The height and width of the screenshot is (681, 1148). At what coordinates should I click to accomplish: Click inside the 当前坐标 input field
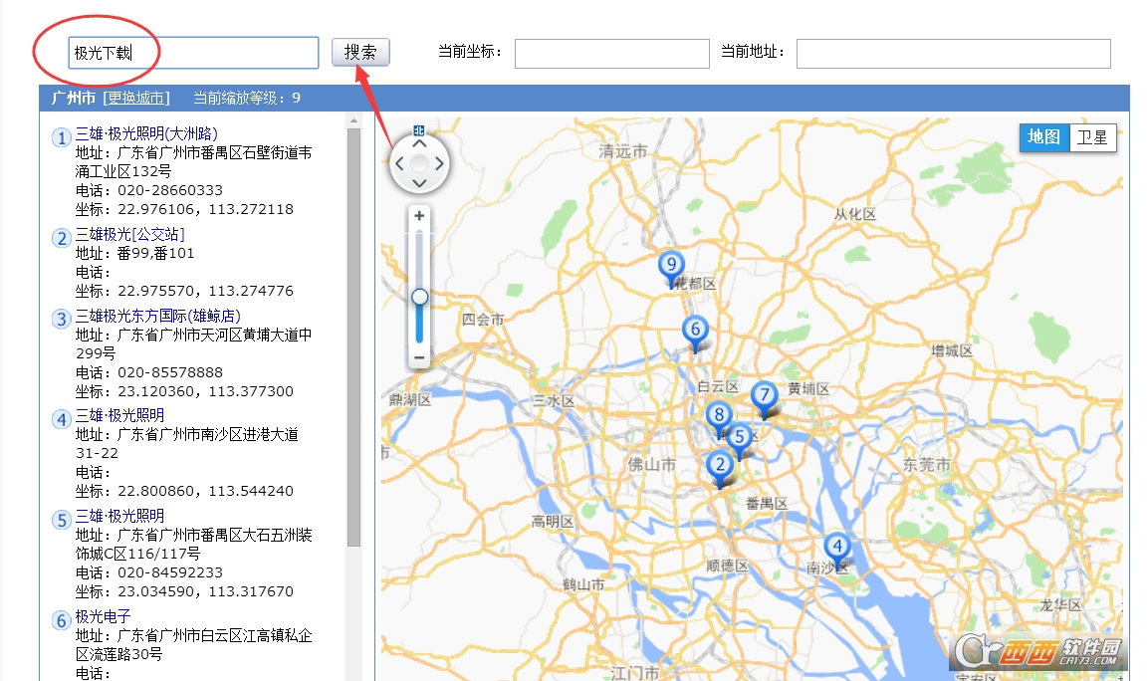[x=610, y=53]
